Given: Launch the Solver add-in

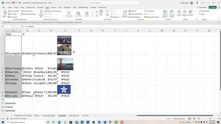Looking at the screenshot, I should pos(202,14).
